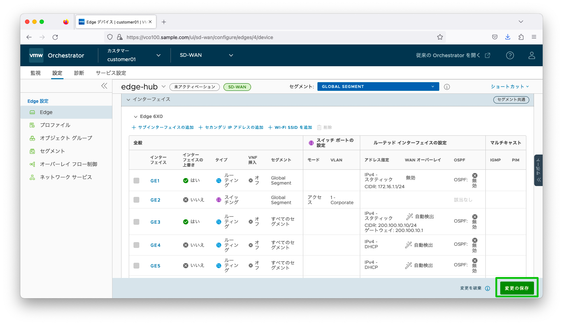This screenshot has height=325, width=563.
Task: Check the GE3 row checkbox
Action: [x=136, y=222]
